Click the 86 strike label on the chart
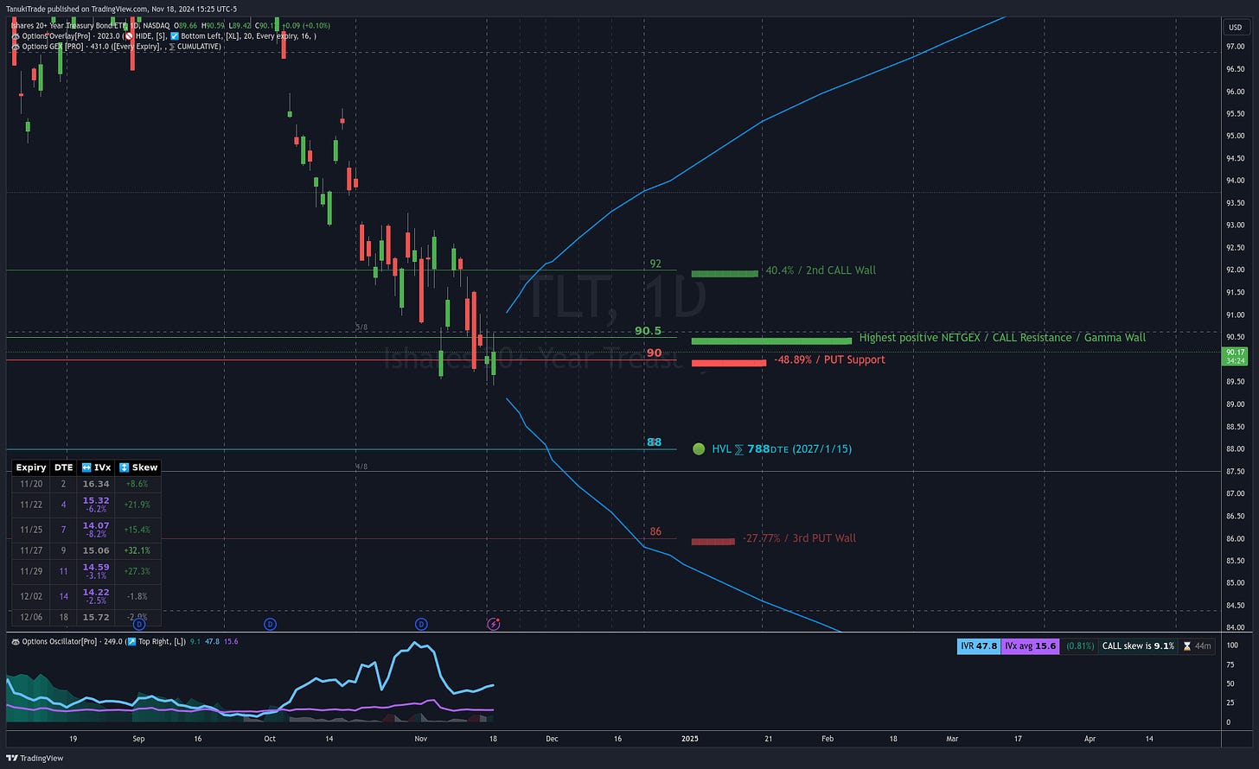The width and height of the screenshot is (1259, 769). [655, 531]
